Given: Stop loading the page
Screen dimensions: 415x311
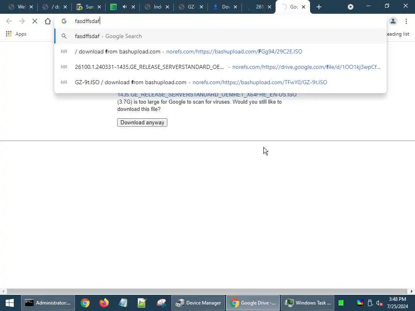Looking at the screenshot, I should pyautogui.click(x=35, y=21).
